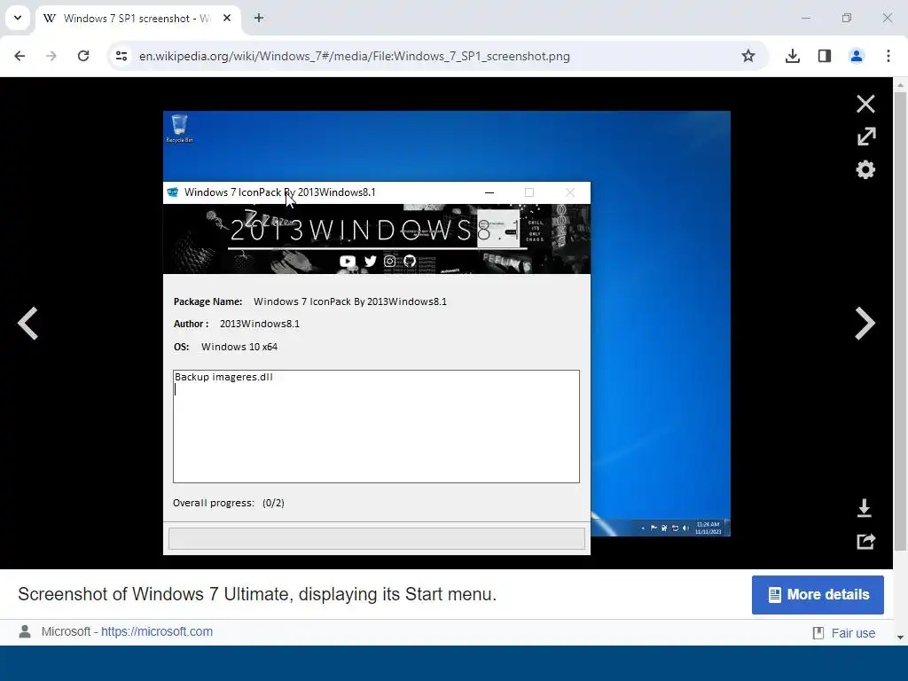This screenshot has width=908, height=681.
Task: Minimize the IconPack installer window
Action: tap(489, 192)
